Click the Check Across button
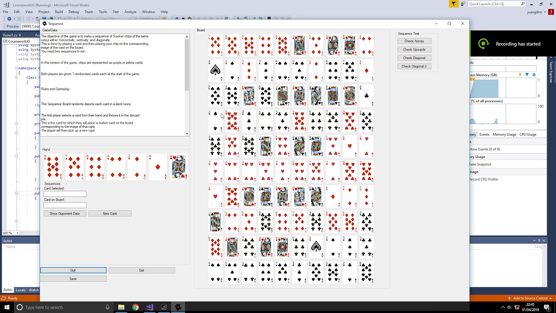This screenshot has height=313, width=556. [x=414, y=41]
